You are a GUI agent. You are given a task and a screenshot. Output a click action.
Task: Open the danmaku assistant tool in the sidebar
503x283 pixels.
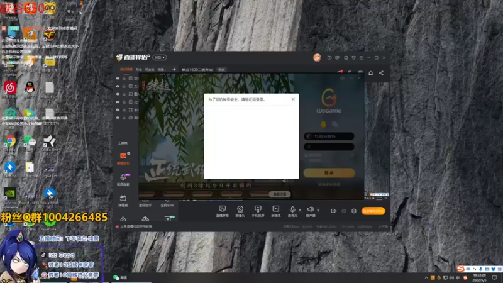tap(123, 158)
